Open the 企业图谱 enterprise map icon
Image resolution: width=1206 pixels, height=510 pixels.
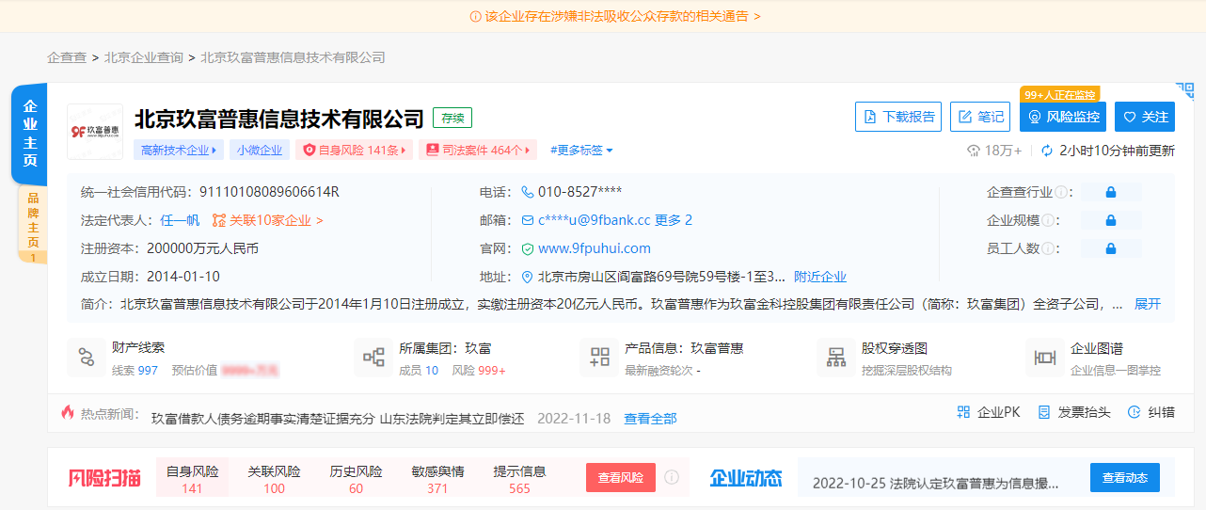pos(1045,358)
